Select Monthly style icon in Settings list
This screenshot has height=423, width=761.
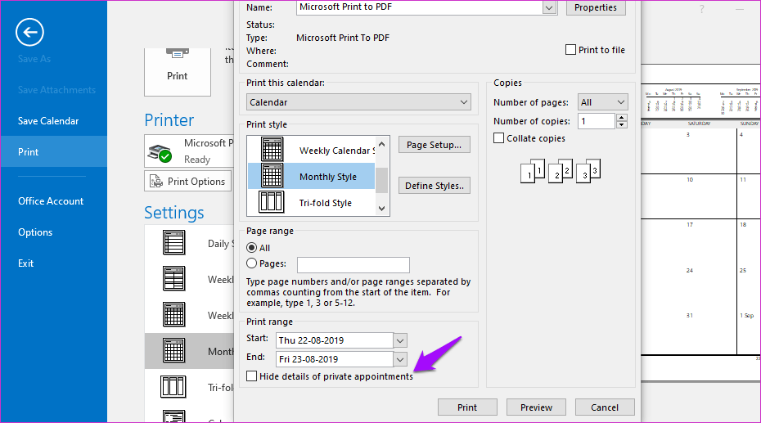(173, 351)
